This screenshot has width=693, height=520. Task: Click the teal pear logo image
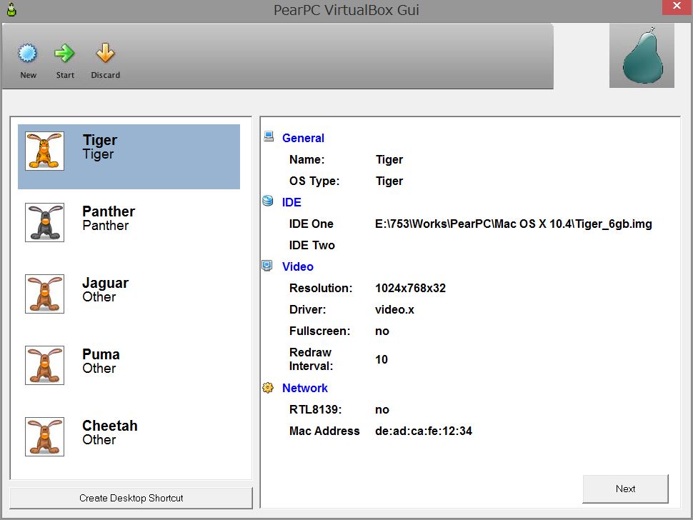coord(643,56)
